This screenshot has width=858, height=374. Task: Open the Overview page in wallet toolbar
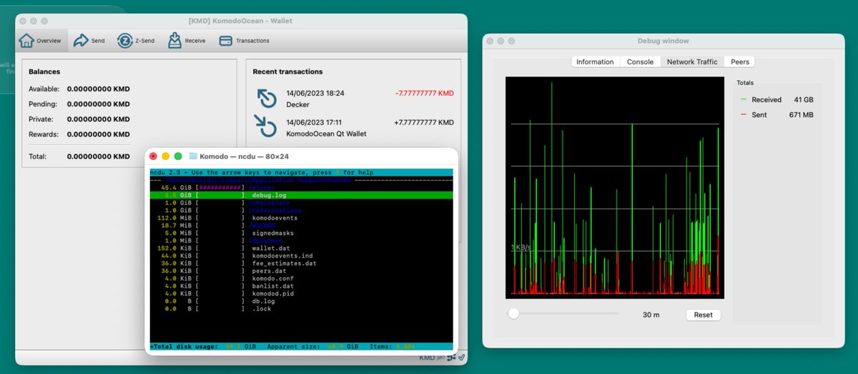tap(42, 41)
